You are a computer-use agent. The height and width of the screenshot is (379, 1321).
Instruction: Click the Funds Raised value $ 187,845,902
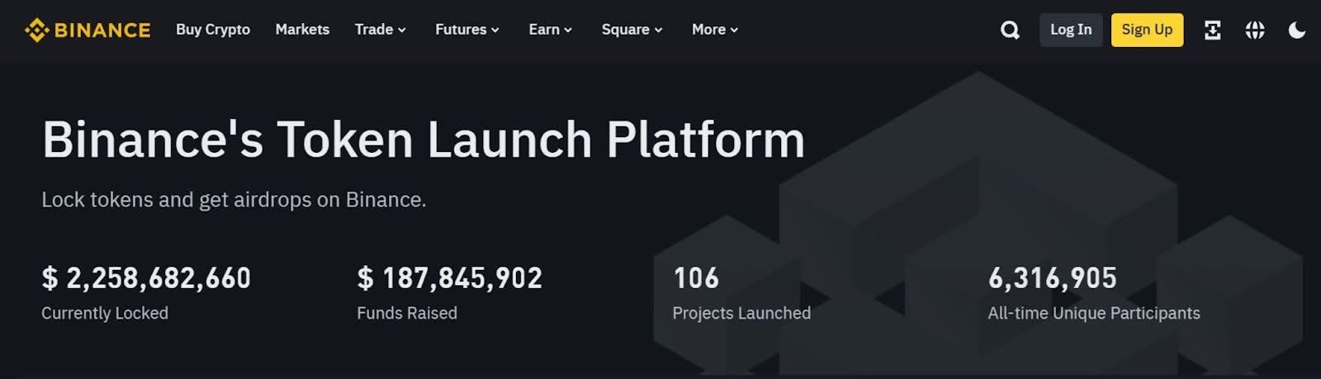[450, 278]
